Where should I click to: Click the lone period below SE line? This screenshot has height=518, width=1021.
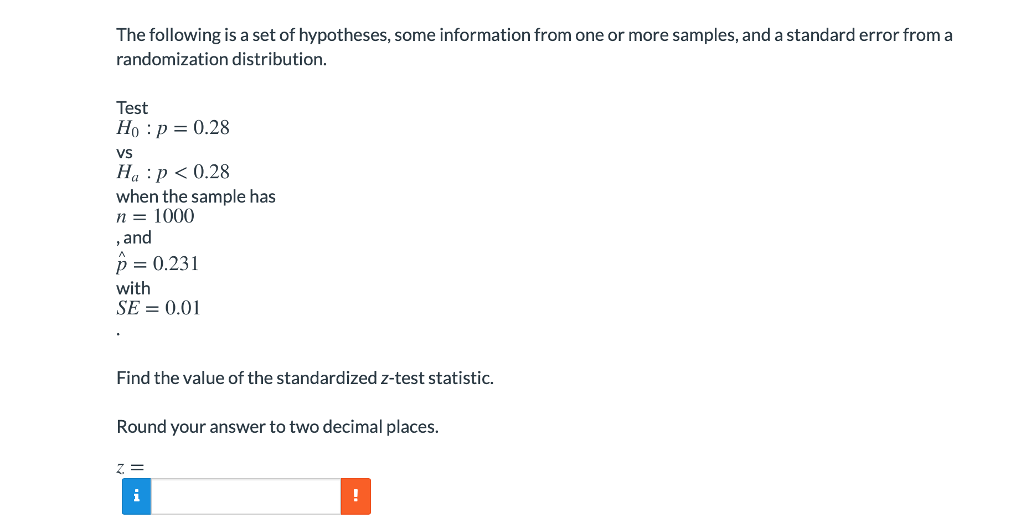click(118, 334)
